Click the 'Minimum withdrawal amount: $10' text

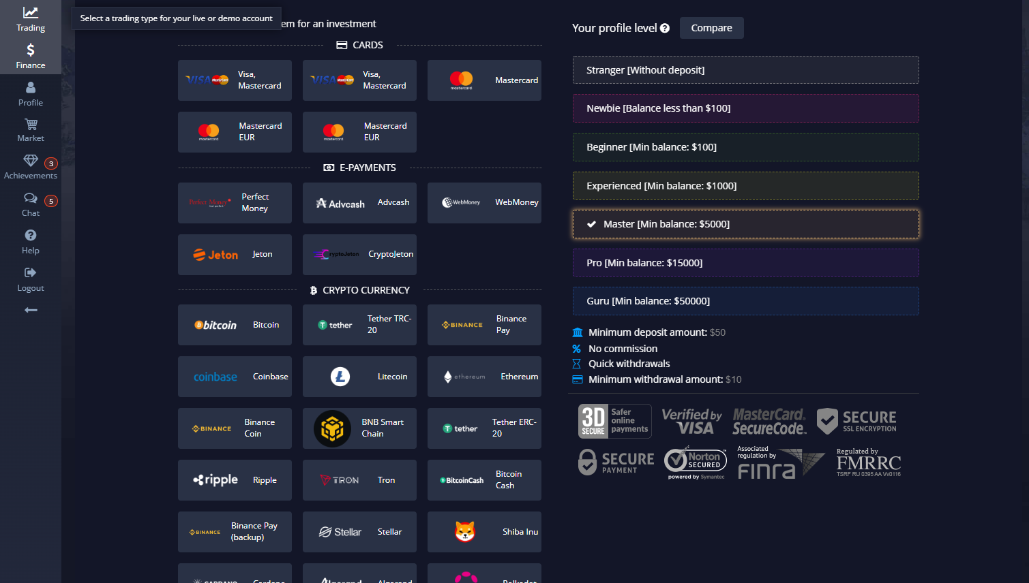click(665, 379)
